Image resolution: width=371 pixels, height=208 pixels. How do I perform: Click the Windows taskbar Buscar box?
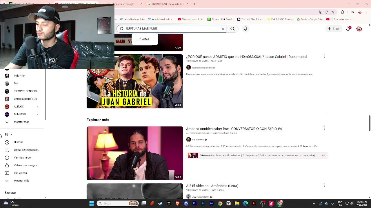point(118,203)
